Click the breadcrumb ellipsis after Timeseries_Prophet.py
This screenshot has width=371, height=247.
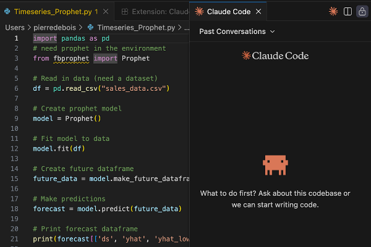pyautogui.click(x=187, y=28)
